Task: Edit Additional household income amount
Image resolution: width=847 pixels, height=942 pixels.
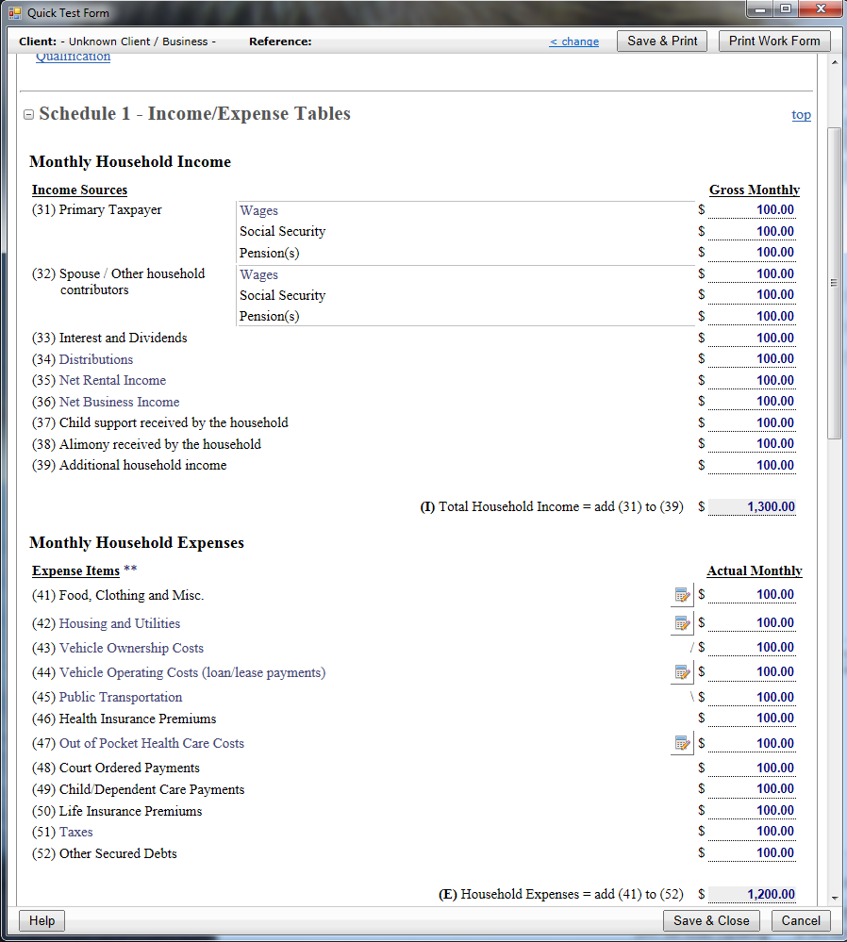Action: pos(752,465)
